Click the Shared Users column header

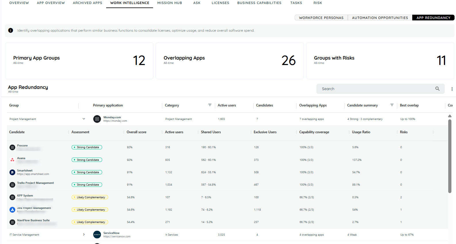click(x=211, y=132)
